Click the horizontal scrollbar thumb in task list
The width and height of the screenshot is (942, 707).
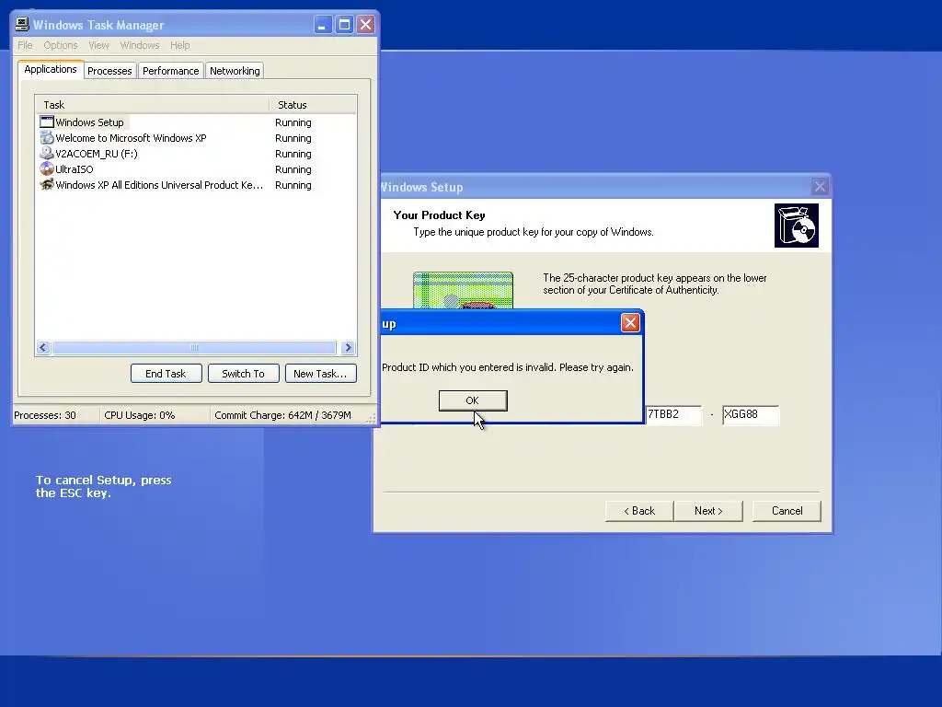coord(194,347)
